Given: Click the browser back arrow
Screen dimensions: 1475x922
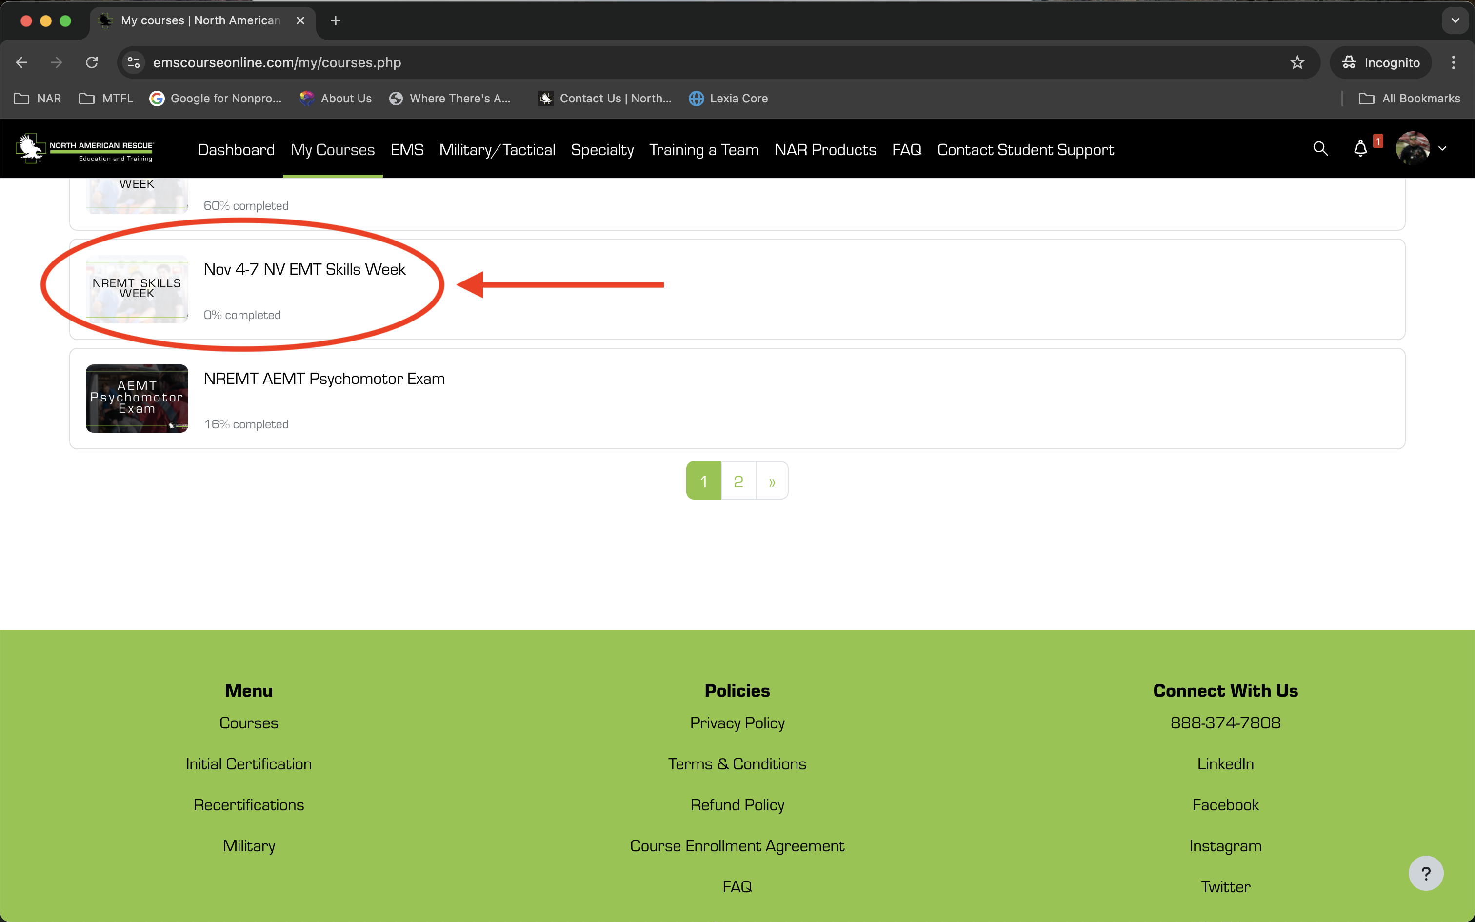Looking at the screenshot, I should (22, 62).
